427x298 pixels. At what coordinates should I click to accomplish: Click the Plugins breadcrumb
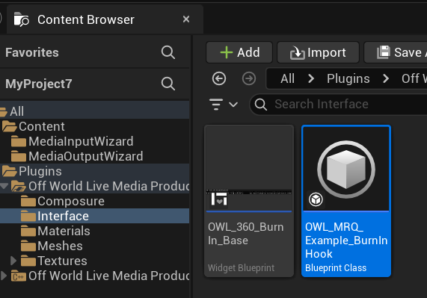click(x=348, y=78)
